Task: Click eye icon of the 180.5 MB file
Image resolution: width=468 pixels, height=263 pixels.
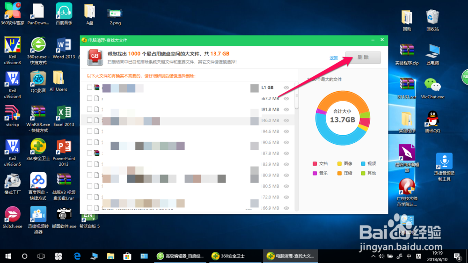Action: 286,186
